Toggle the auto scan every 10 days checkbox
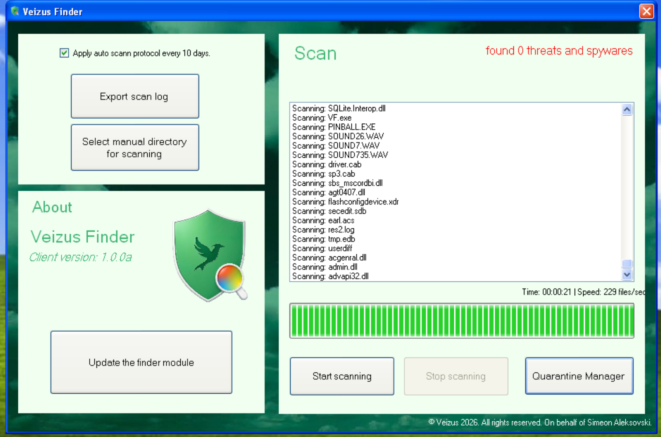661x437 pixels. coord(64,53)
